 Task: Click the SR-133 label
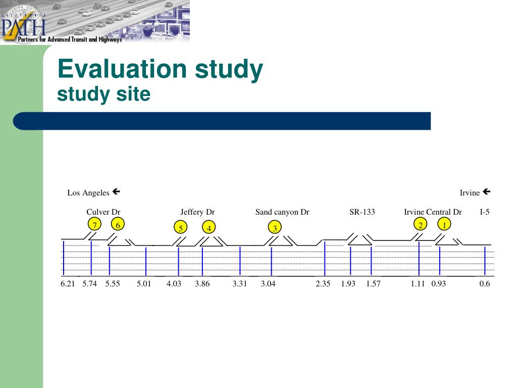pos(362,212)
